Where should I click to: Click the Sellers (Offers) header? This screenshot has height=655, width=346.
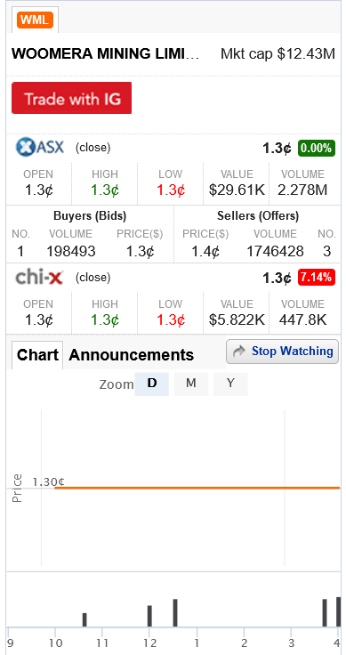(x=258, y=216)
